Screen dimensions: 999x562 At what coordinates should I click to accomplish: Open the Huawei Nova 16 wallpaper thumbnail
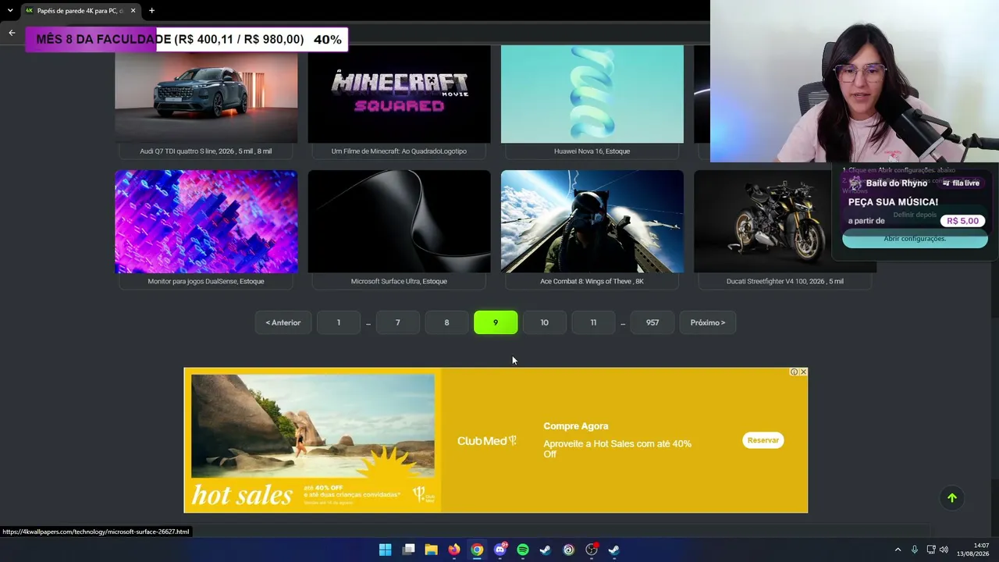tap(592, 94)
